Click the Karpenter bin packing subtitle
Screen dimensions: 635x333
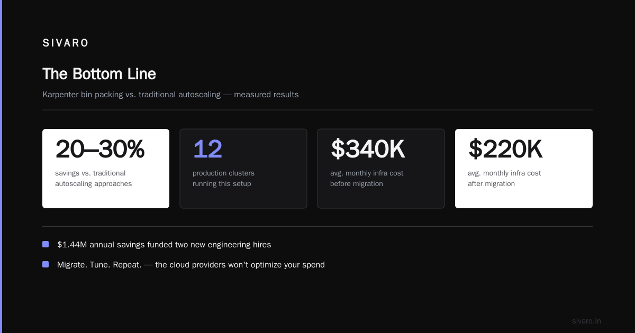[x=170, y=95]
